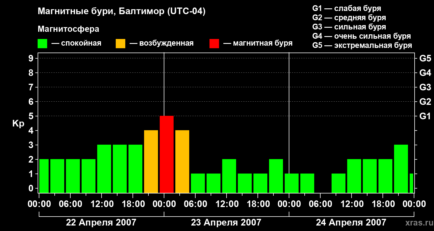
Task: Click the green Kp 3 bar starting 12:00 on 22 Апреля
Action: (104, 169)
